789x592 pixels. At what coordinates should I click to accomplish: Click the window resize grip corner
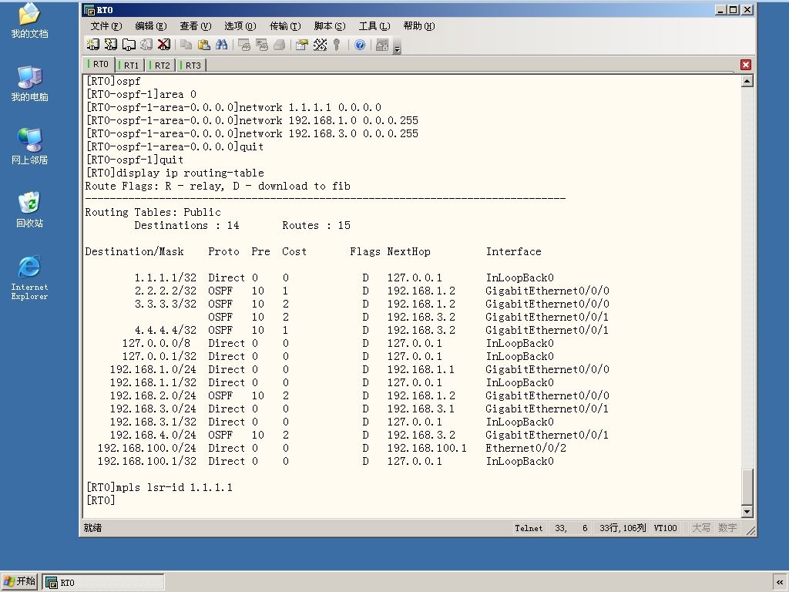(x=750, y=530)
